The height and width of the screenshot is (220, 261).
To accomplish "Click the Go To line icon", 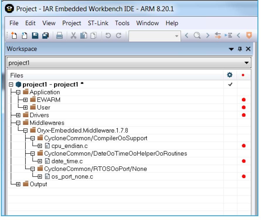I will pos(228,35).
